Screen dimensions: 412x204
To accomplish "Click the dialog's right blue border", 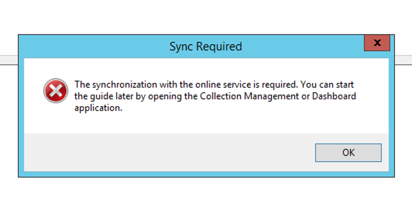I will [x=391, y=116].
